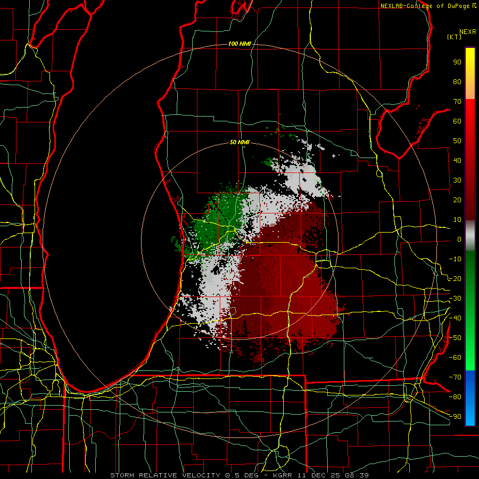The height and width of the screenshot is (479, 479).
Task: Click the -70 value on the velocity scale
Action: click(455, 377)
